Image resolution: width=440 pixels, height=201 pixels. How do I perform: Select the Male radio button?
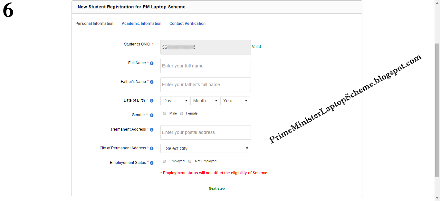[x=164, y=114]
